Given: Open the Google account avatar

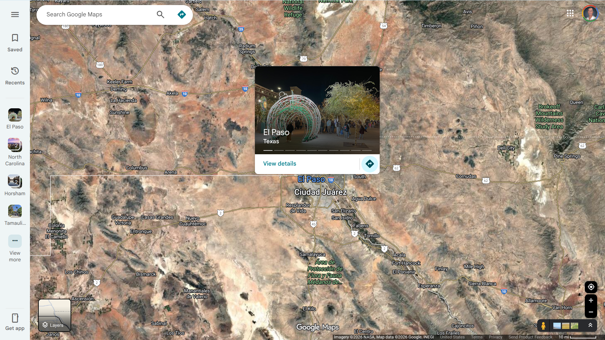Looking at the screenshot, I should click(x=590, y=13).
